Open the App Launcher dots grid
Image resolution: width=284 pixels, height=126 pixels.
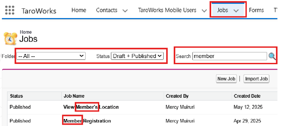point(9,10)
